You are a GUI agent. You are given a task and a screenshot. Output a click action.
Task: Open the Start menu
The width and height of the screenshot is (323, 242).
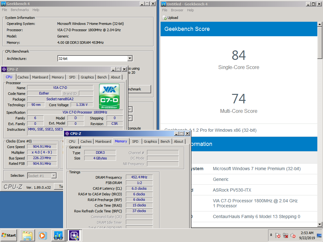pyautogui.click(x=9, y=235)
